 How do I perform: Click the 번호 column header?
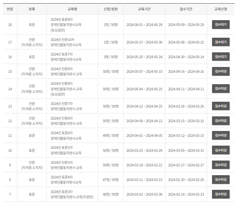pyautogui.click(x=10, y=9)
